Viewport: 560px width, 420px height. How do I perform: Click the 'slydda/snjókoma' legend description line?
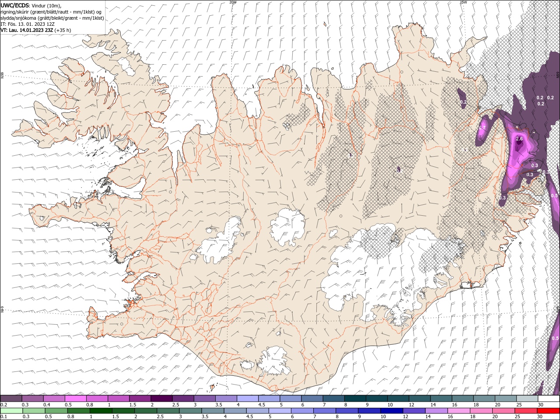tap(52, 18)
